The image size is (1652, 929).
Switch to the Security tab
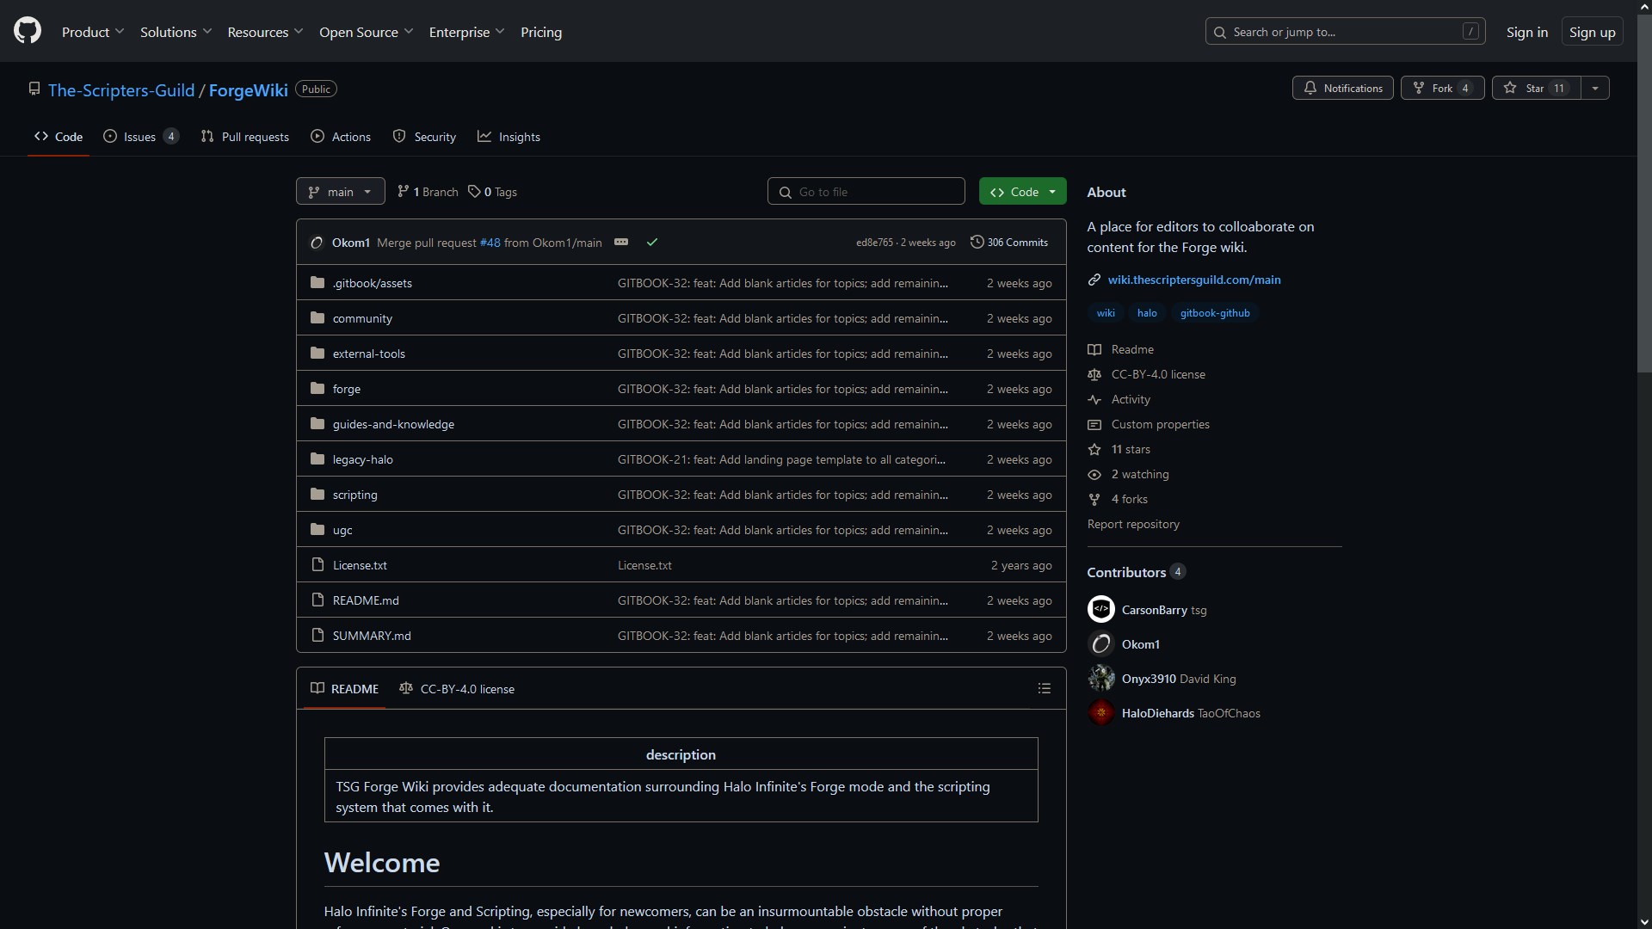tap(424, 137)
